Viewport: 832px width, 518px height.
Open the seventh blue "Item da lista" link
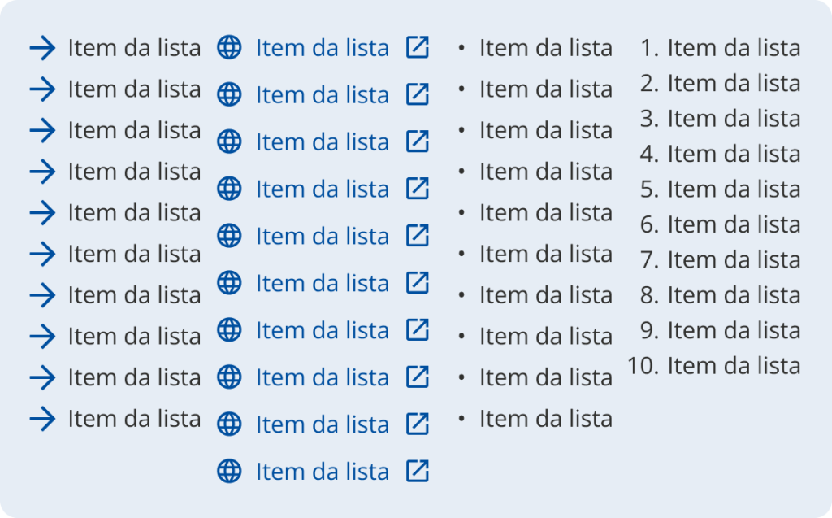point(323,330)
